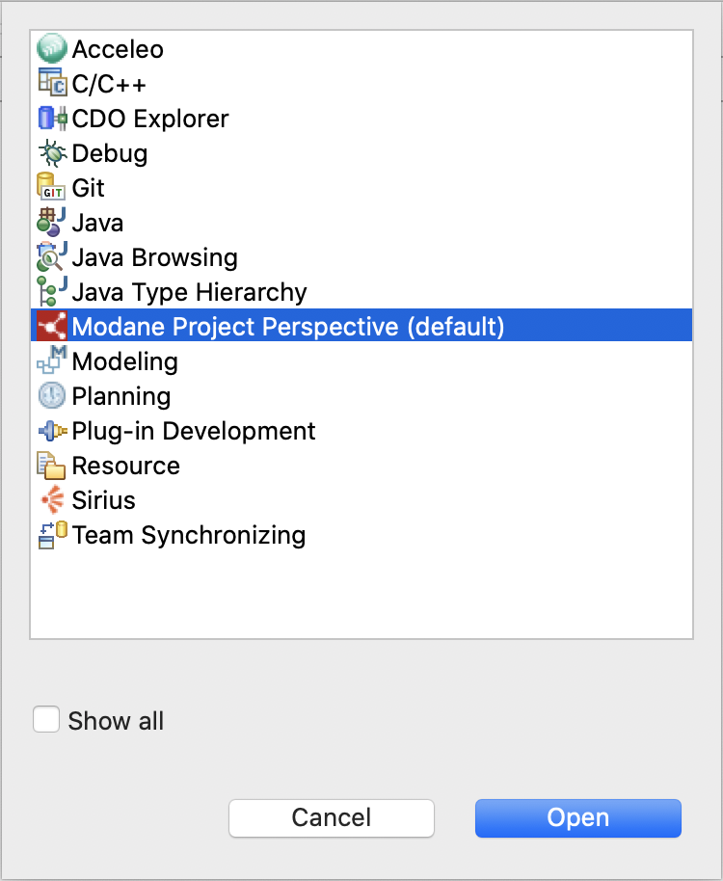Click the Java Browsing magnifier icon
This screenshot has width=723, height=881.
click(x=52, y=256)
